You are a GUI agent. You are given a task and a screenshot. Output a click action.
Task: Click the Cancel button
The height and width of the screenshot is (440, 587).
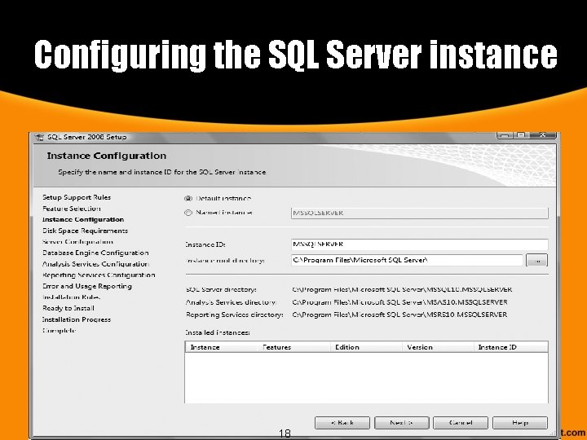(x=461, y=423)
